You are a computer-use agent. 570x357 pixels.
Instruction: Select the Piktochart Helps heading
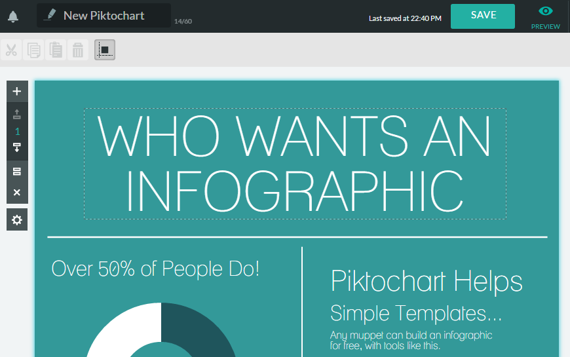[x=427, y=281]
